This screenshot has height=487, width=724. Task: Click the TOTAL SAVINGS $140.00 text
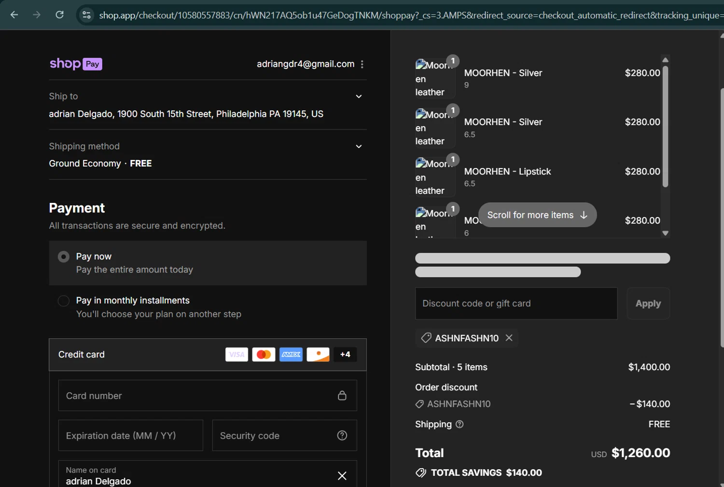(x=486, y=473)
